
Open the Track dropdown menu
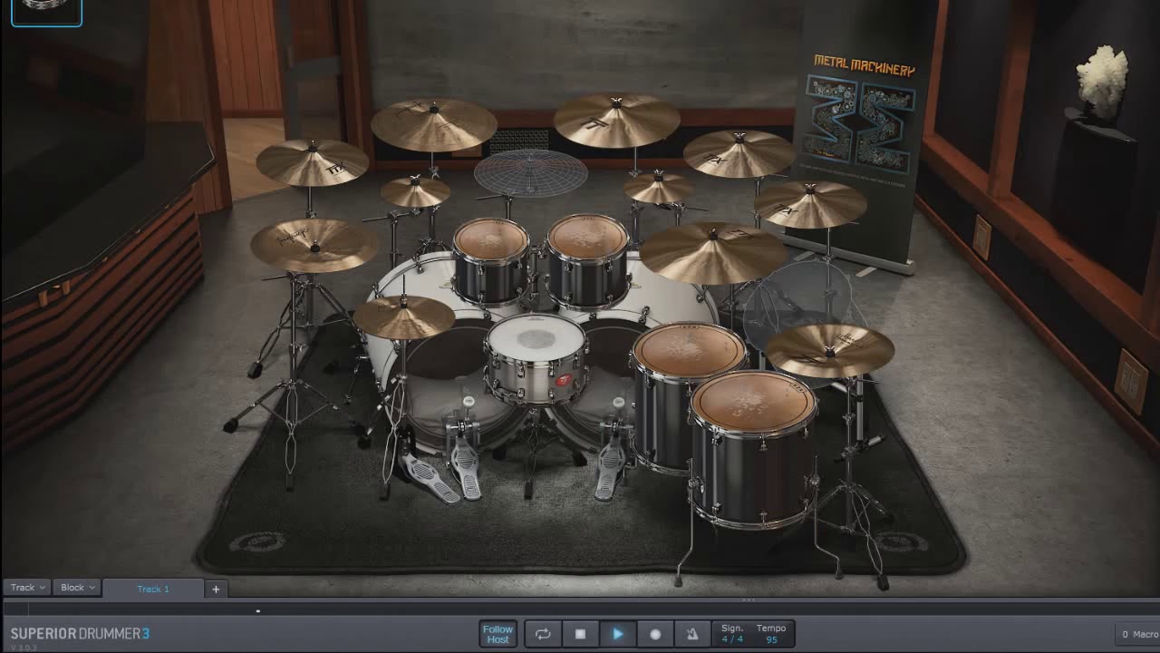click(28, 588)
